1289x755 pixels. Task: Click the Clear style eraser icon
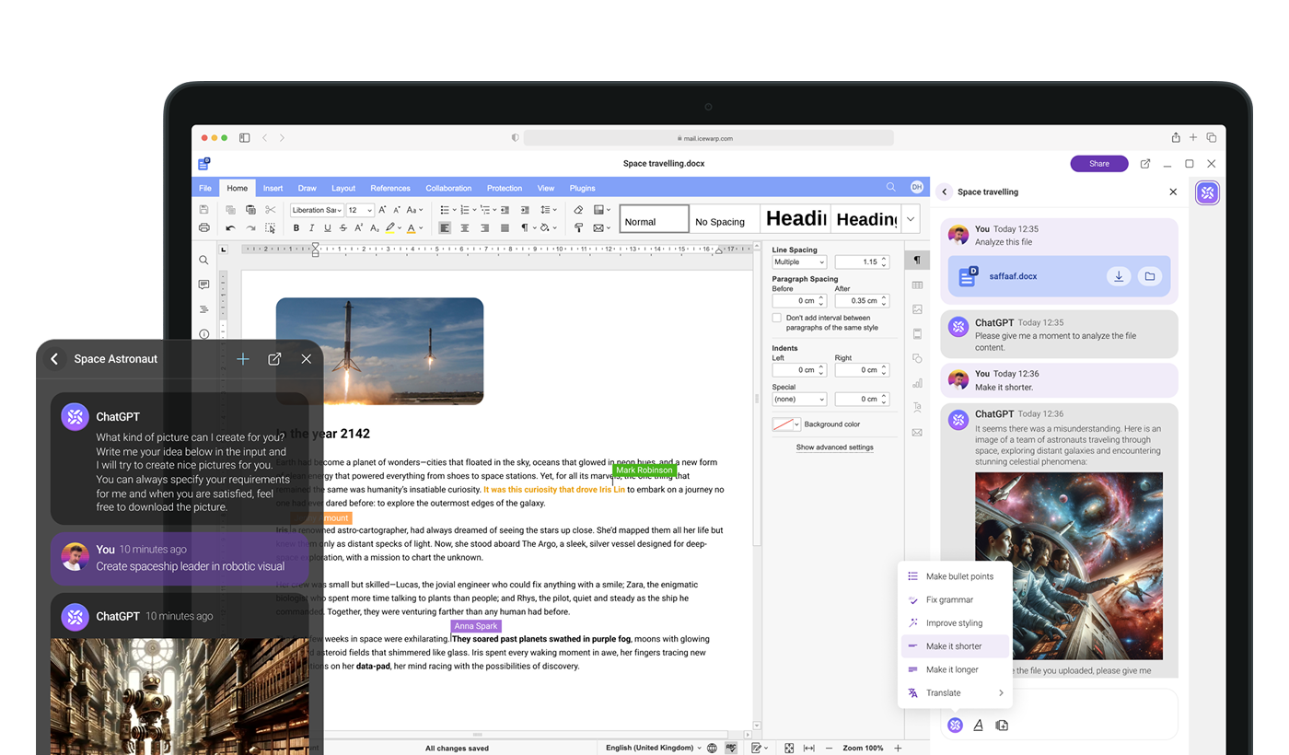point(578,210)
